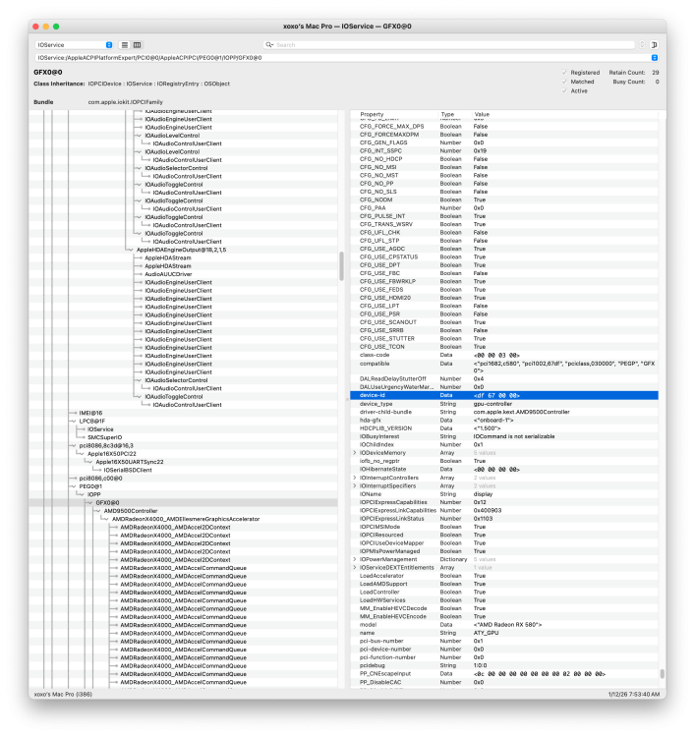Select the CFG_USE_STUTTER row

tap(504, 338)
